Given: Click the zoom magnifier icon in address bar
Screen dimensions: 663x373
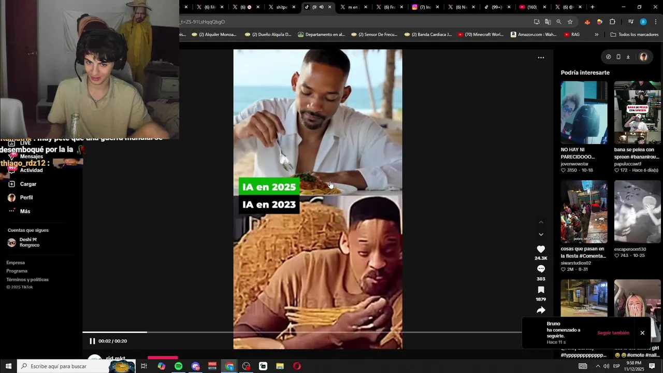Looking at the screenshot, I should click(x=559, y=22).
